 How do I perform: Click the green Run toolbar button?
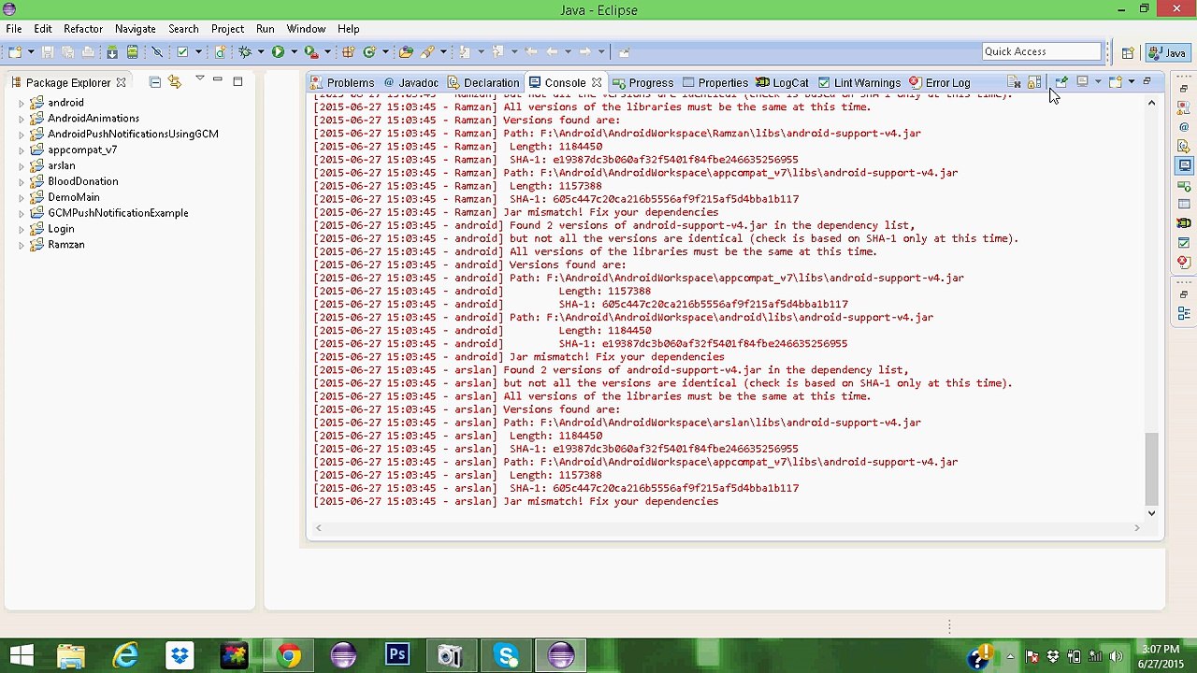pos(278,51)
